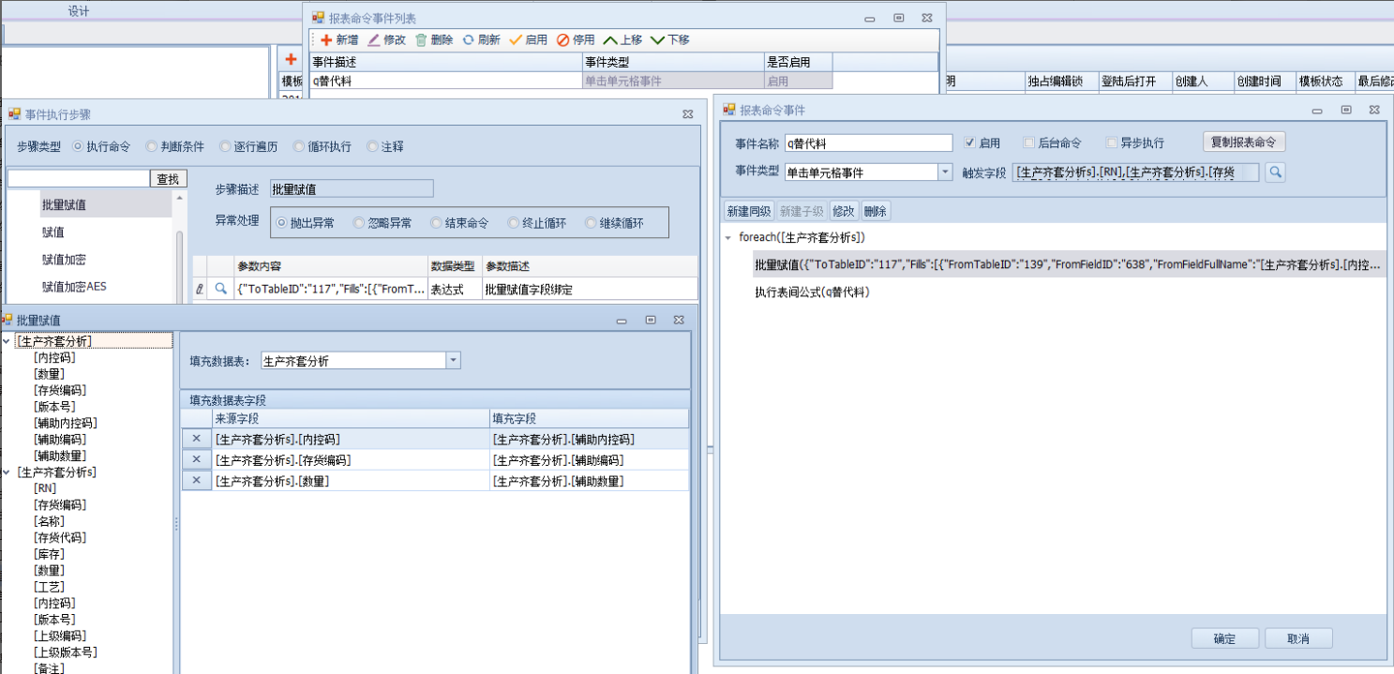Remove the 内控码 field mapping row
The height and width of the screenshot is (674, 1394).
point(196,439)
